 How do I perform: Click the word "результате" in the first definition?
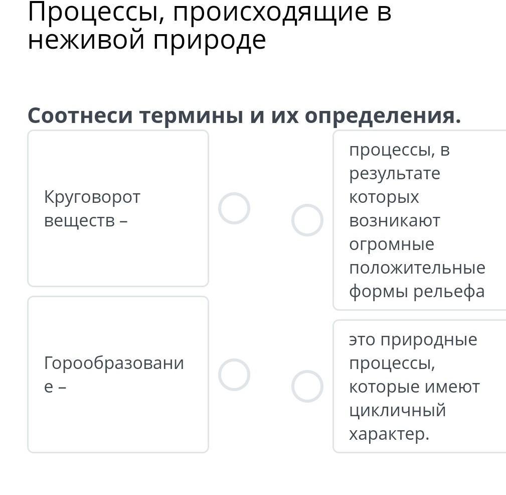coord(395,173)
